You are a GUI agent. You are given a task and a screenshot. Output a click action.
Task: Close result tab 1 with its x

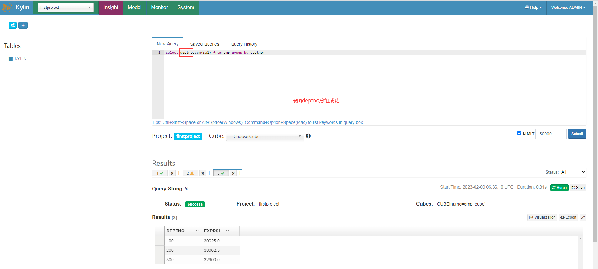click(172, 173)
